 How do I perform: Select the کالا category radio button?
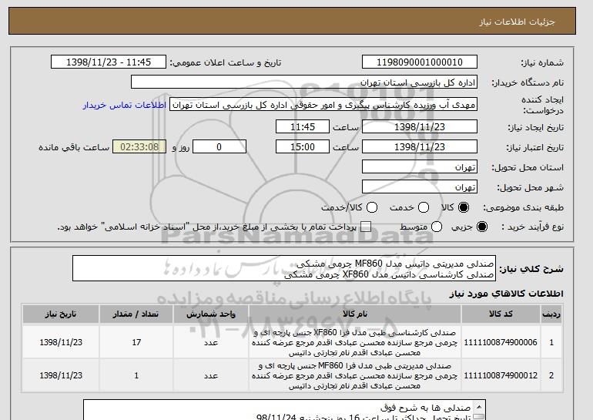[464, 207]
